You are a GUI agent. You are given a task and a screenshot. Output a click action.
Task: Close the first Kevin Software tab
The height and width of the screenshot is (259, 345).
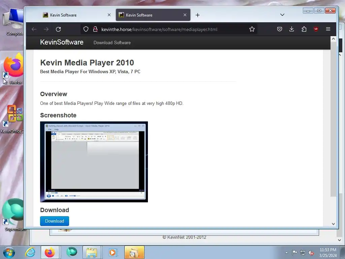click(109, 15)
